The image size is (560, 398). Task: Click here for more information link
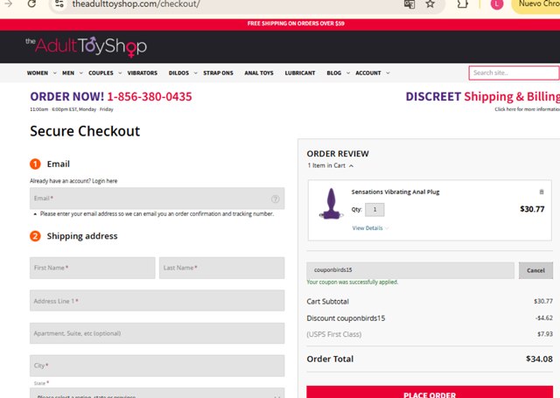click(x=527, y=109)
